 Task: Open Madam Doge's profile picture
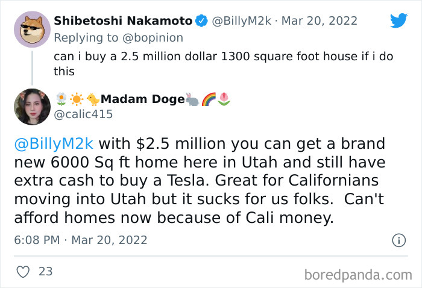pos(31,107)
